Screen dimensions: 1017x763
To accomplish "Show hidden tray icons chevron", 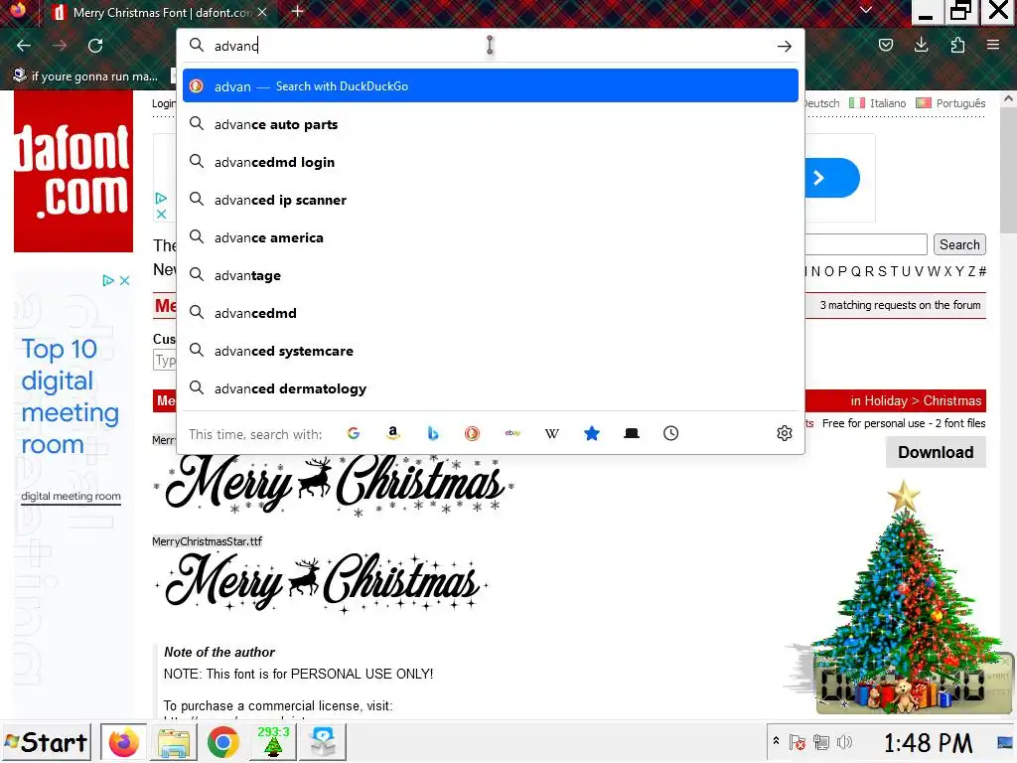I will (x=776, y=740).
